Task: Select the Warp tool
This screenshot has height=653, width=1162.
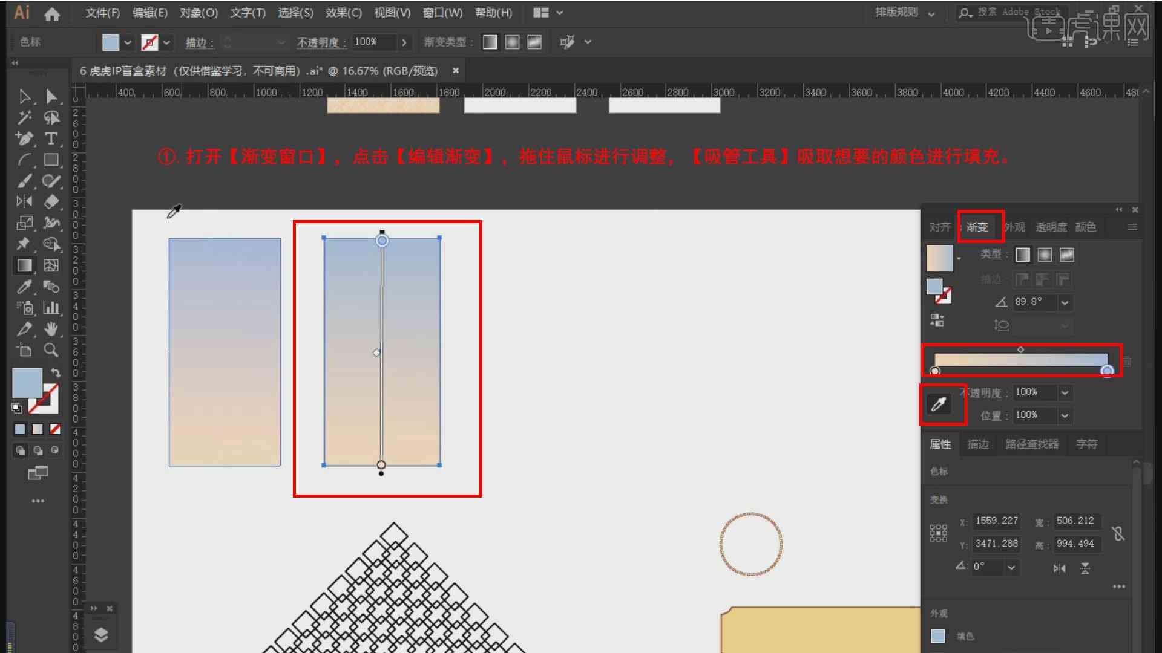Action: point(51,223)
